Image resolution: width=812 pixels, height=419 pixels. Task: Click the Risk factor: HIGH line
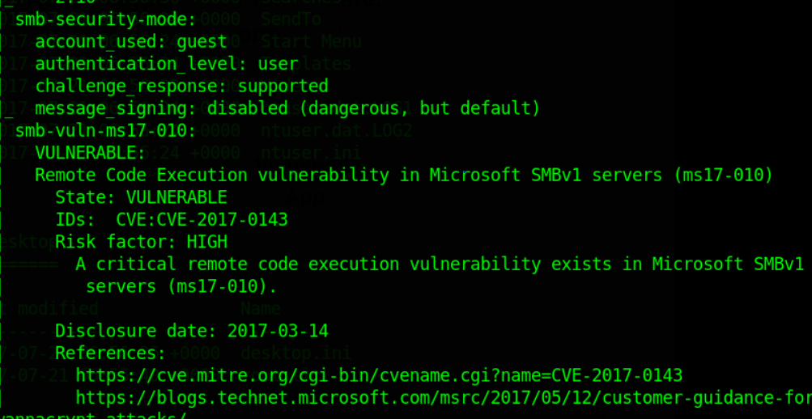pos(142,242)
